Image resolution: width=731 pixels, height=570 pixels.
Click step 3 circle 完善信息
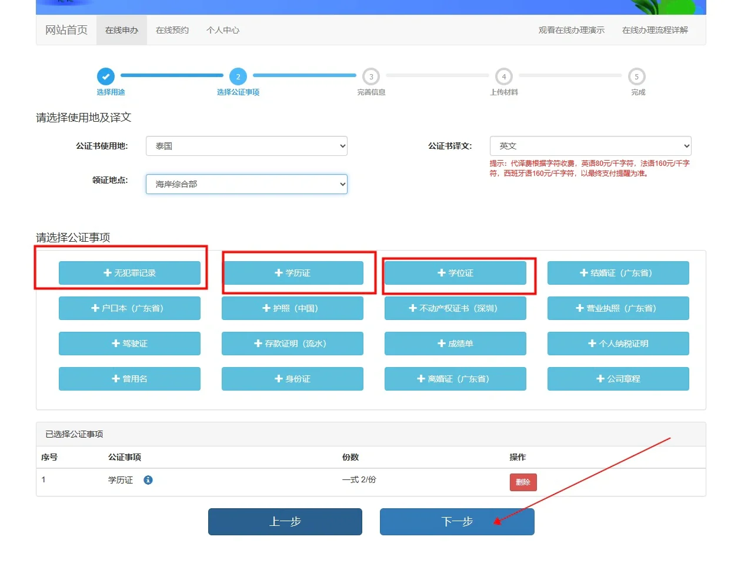tap(371, 76)
